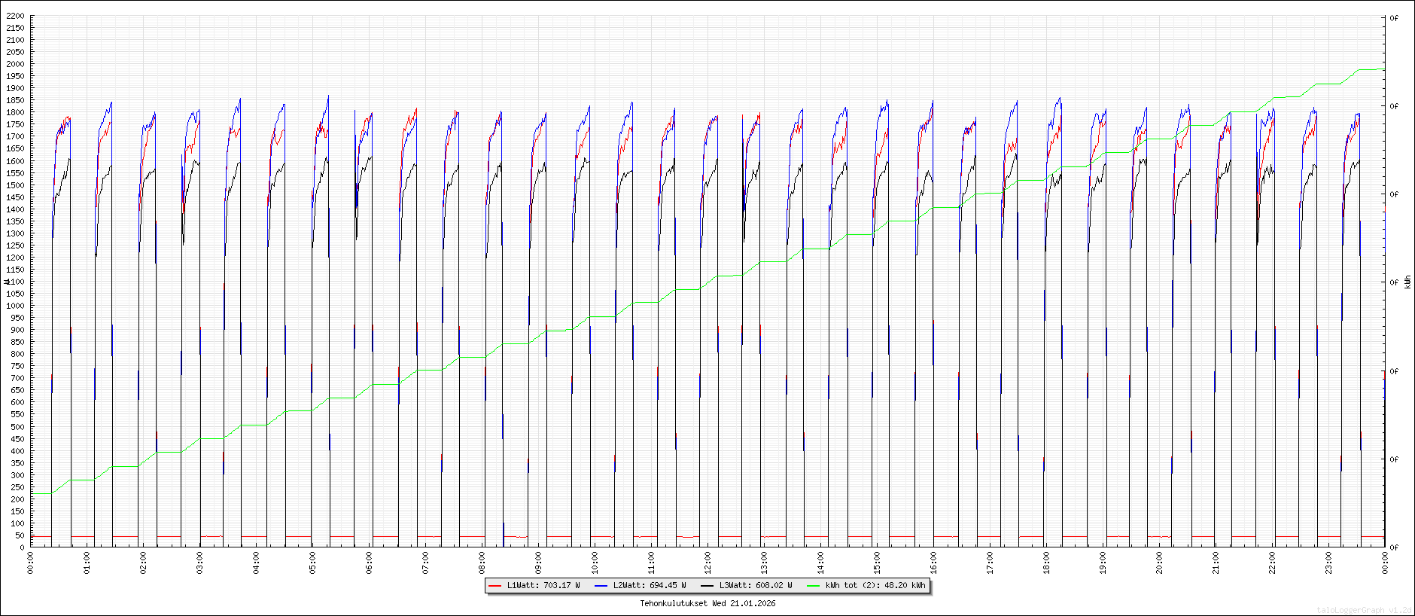Click the blue L2Watt legend line
Screen dimensions: 1415x616
click(x=601, y=586)
